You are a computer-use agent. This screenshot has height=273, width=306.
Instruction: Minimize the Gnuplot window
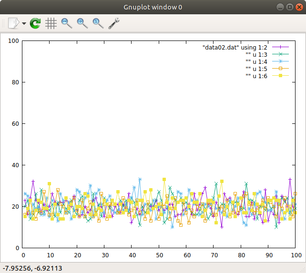280,7
